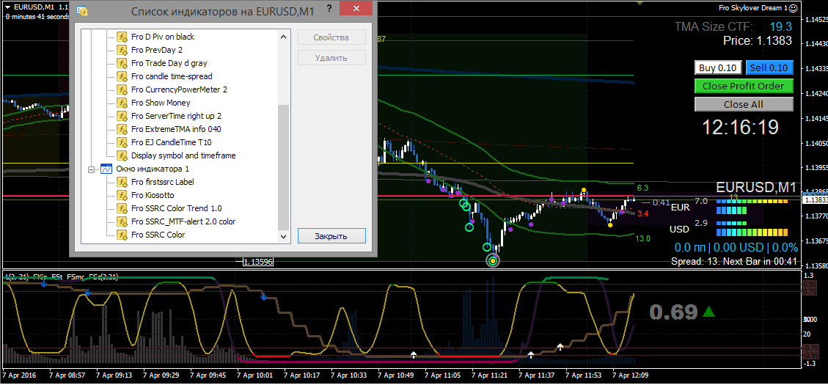Click the EUR power meter bar

tap(752, 205)
